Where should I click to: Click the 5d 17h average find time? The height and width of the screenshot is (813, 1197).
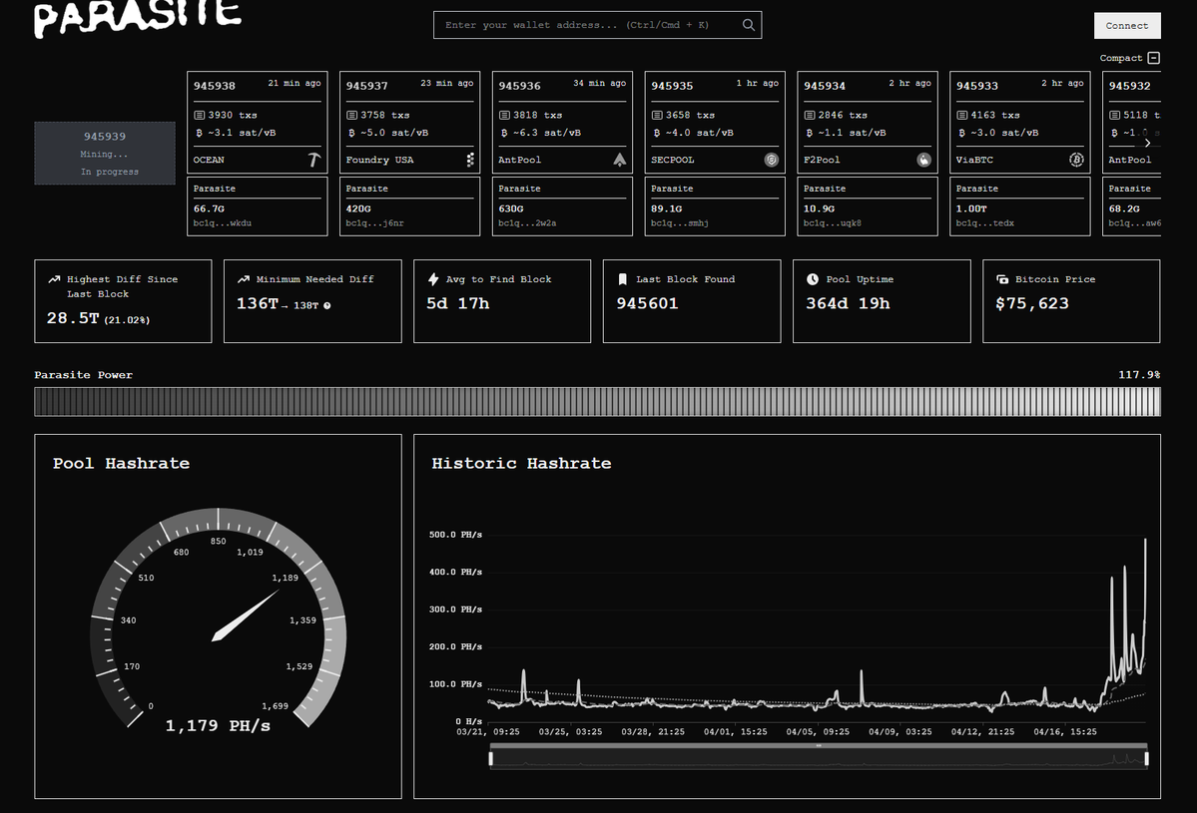pyautogui.click(x=457, y=303)
